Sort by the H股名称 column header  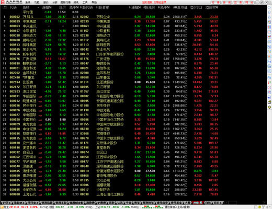(103, 7)
